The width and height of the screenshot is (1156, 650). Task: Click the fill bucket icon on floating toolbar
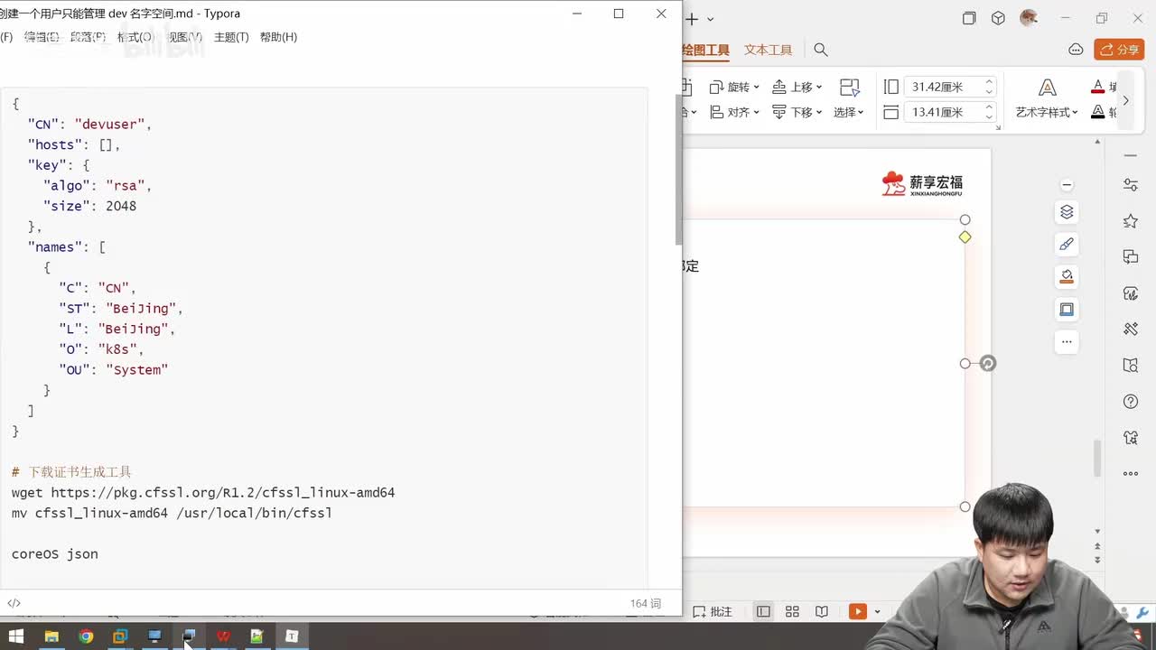[1067, 276]
